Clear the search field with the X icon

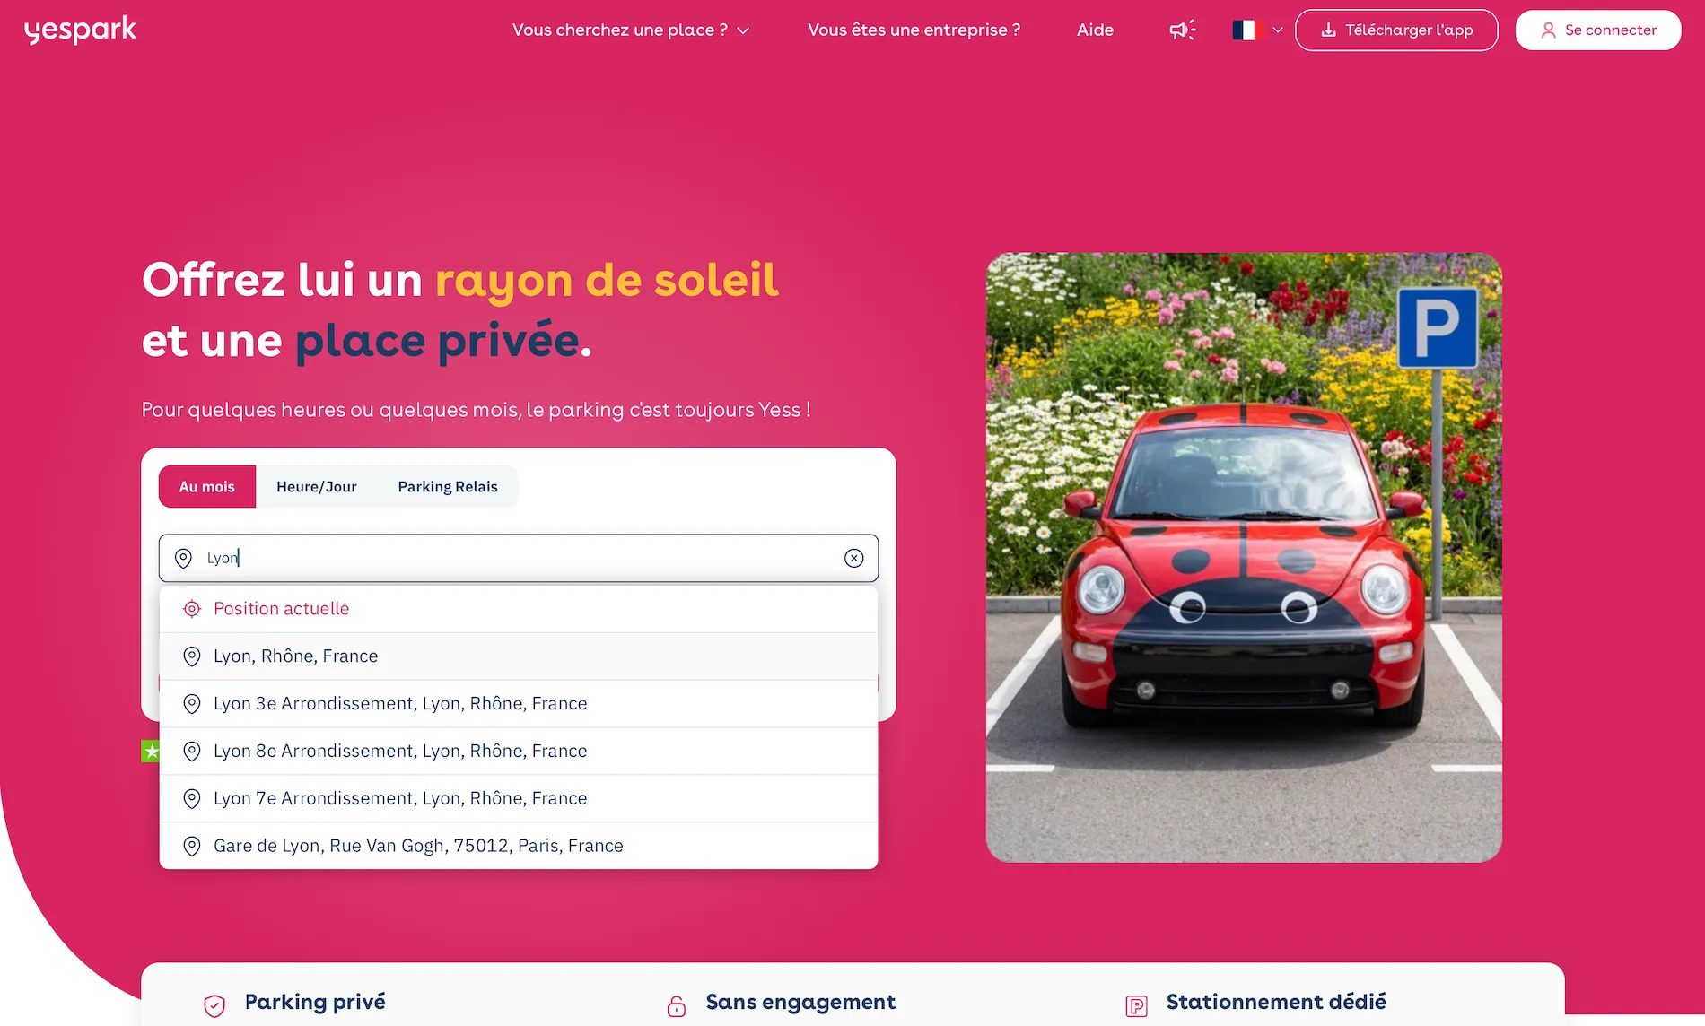coord(853,558)
